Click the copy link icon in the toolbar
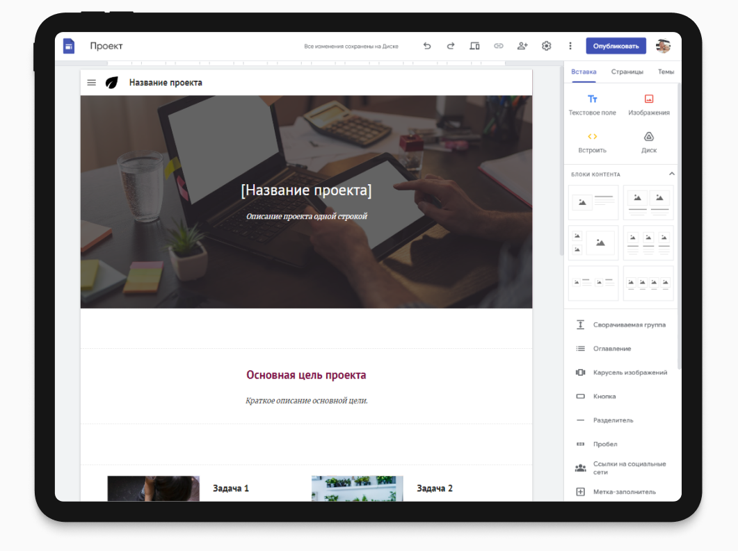738x551 pixels. point(498,45)
